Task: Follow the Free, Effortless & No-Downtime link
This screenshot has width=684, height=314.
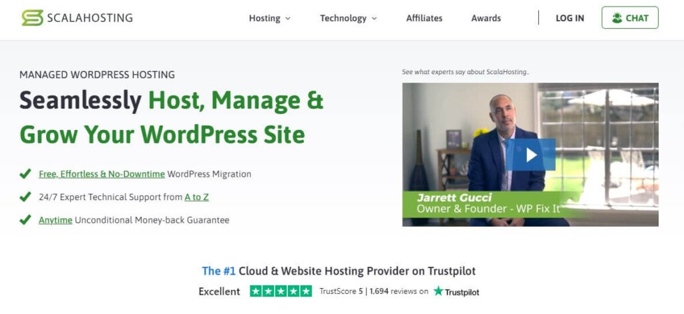Action: (102, 174)
